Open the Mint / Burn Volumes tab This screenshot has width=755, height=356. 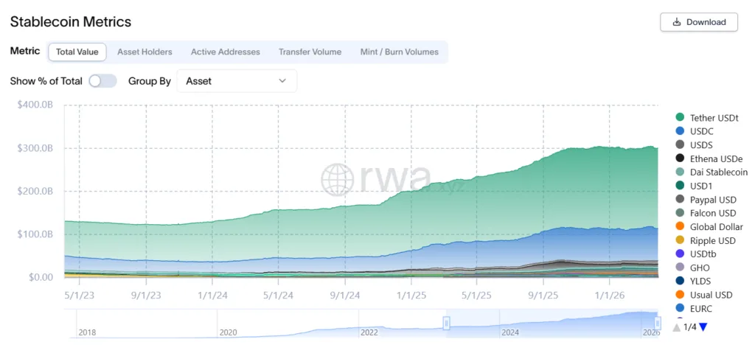tap(400, 52)
